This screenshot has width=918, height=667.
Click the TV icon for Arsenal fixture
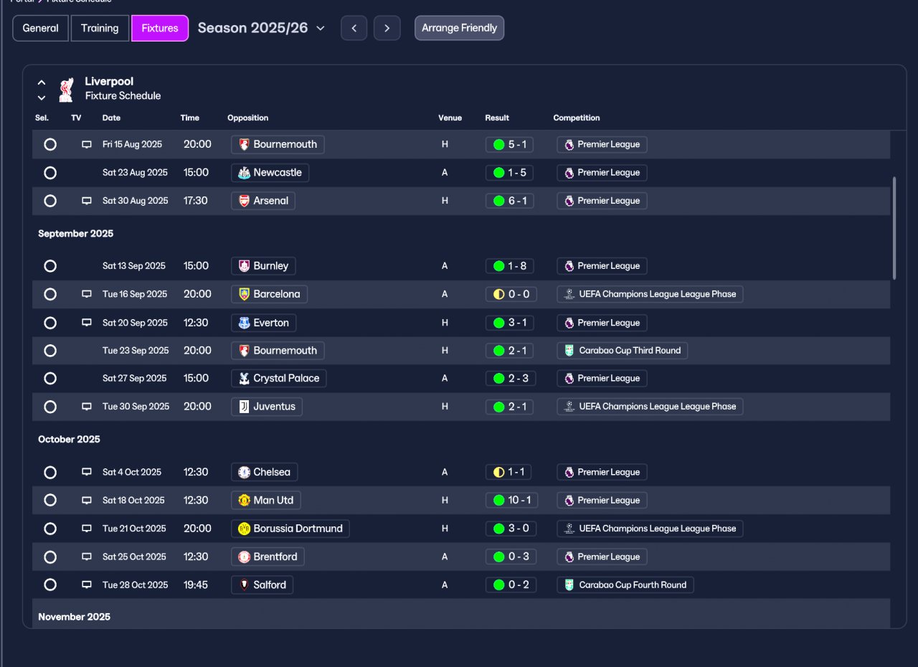coord(87,202)
